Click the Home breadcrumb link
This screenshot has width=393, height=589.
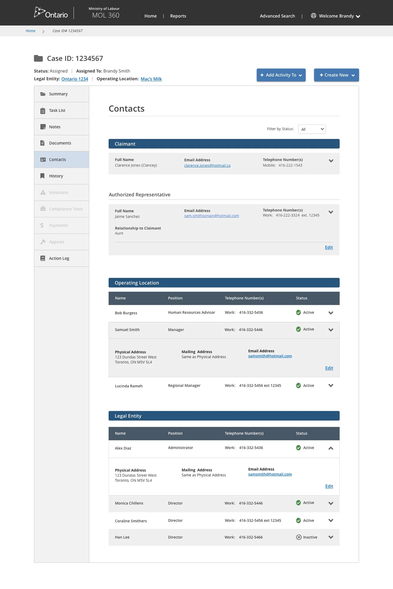[x=31, y=31]
